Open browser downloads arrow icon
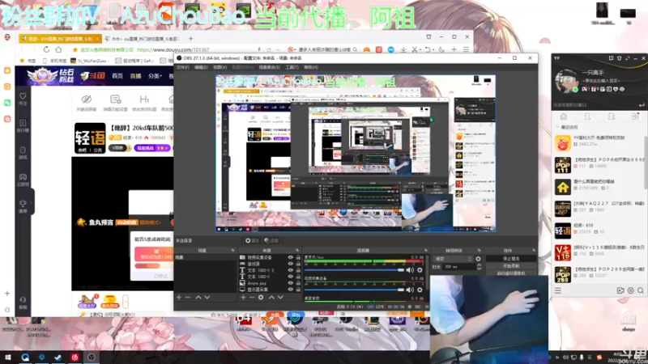This screenshot has width=648, height=364. pyautogui.click(x=403, y=49)
